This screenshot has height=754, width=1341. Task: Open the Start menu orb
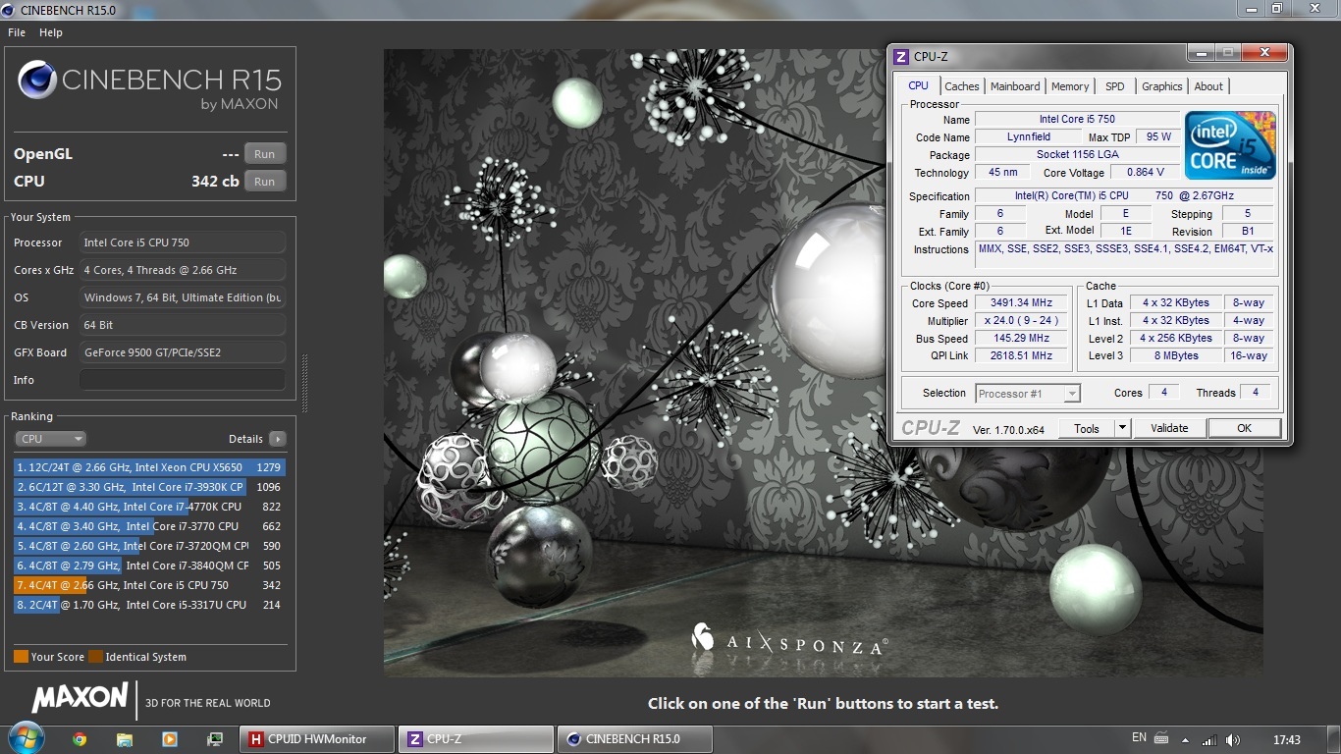coord(25,738)
